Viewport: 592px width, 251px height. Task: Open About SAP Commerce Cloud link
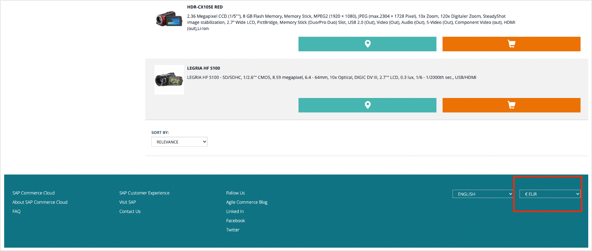(40, 202)
